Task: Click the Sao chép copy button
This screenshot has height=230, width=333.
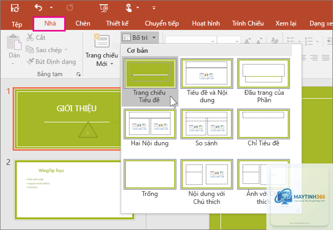Action: tap(44, 50)
